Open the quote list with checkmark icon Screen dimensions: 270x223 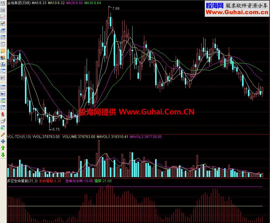pos(3,3)
